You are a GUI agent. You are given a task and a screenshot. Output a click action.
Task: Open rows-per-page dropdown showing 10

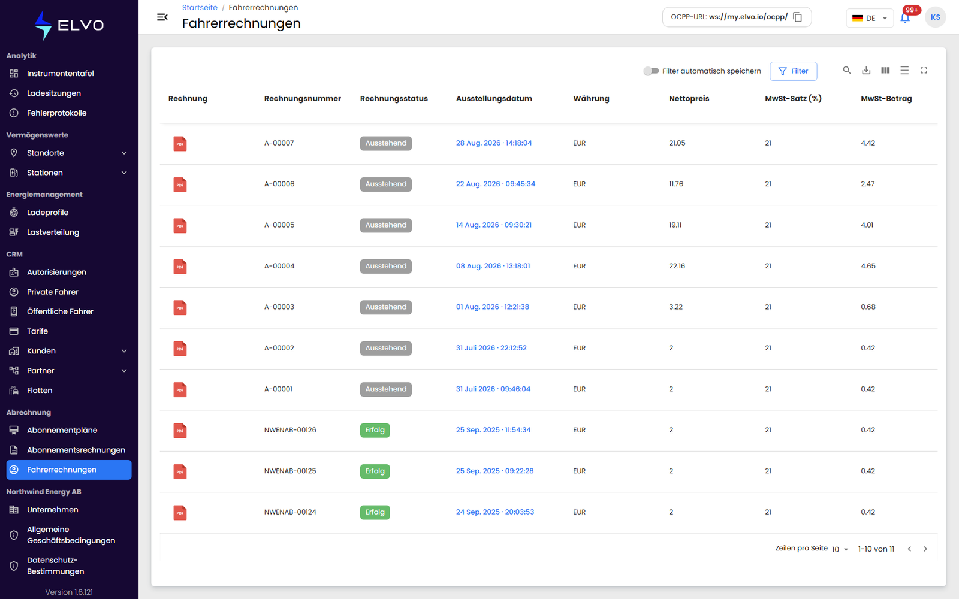tap(840, 549)
